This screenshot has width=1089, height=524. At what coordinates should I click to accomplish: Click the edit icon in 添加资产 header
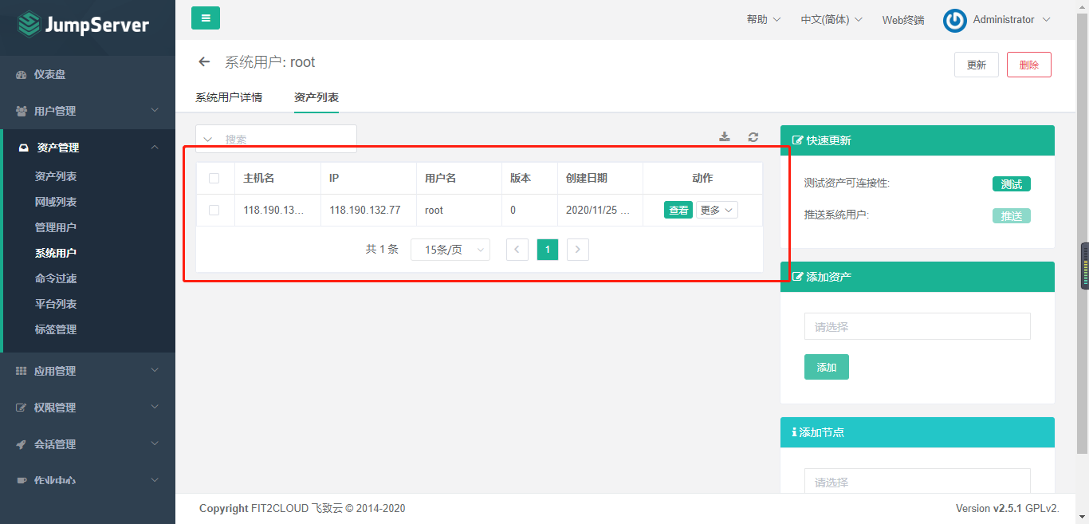click(x=797, y=277)
